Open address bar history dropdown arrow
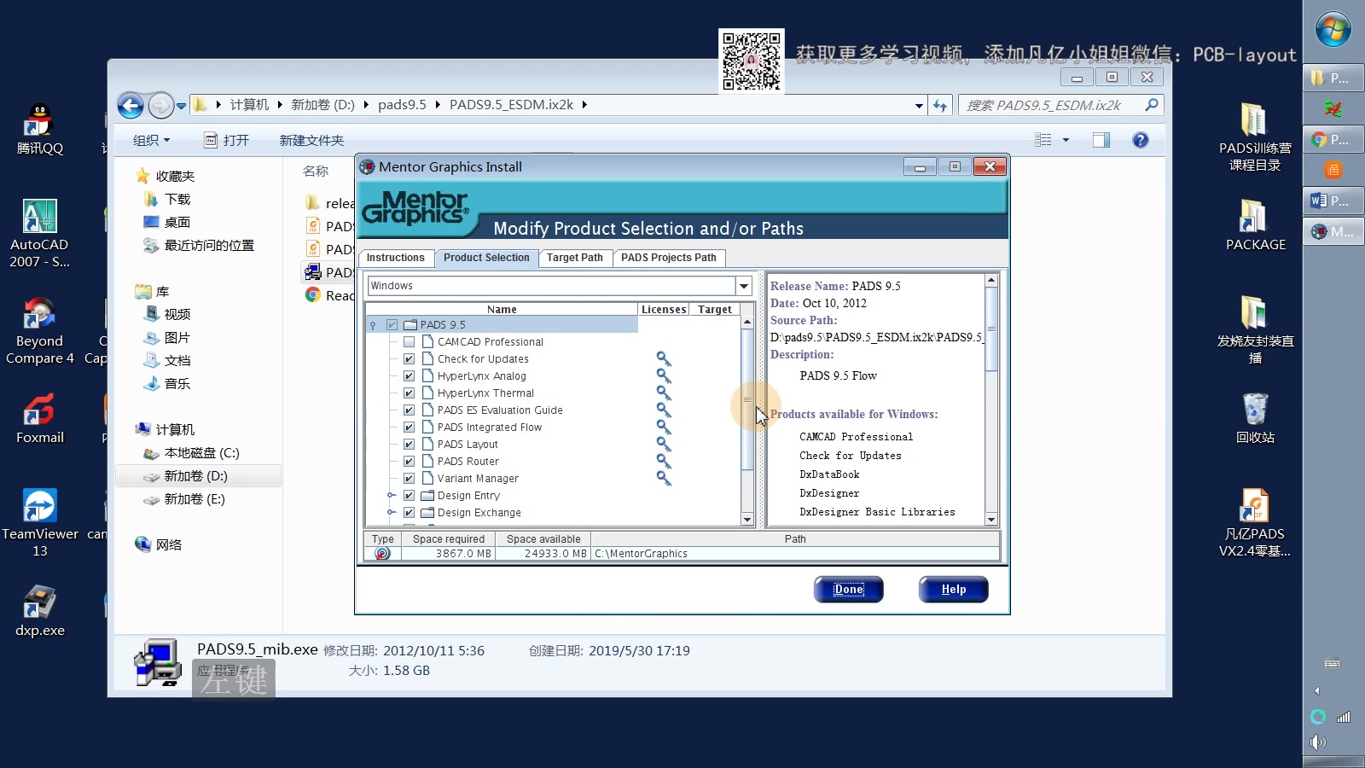1365x768 pixels. click(x=919, y=106)
